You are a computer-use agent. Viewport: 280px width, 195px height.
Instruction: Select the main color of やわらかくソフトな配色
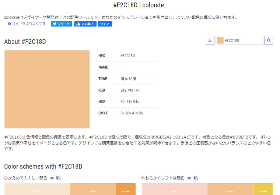coord(230,189)
